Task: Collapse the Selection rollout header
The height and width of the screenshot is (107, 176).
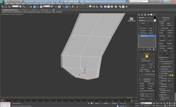Action: (x=147, y=54)
